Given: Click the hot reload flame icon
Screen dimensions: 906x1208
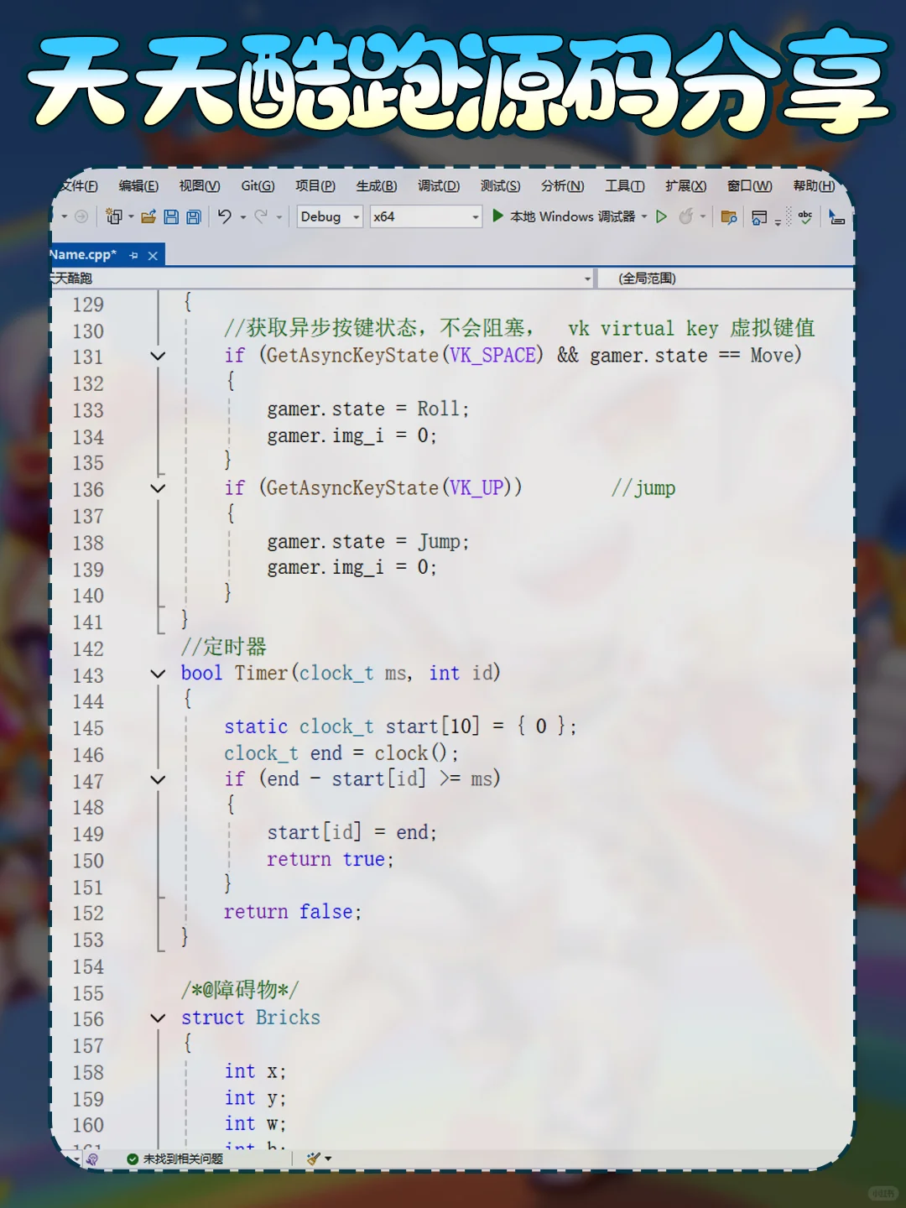Looking at the screenshot, I should pos(686,216).
